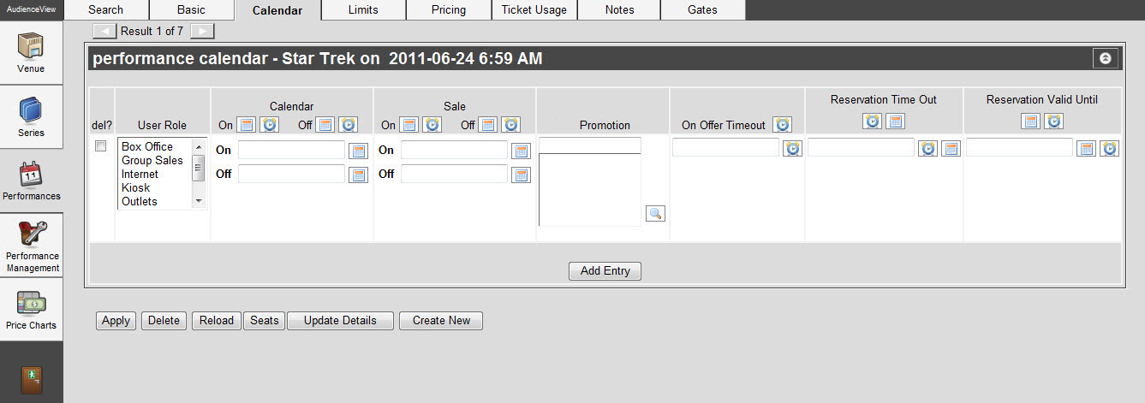
Task: Switch to the Limits tab
Action: (363, 9)
